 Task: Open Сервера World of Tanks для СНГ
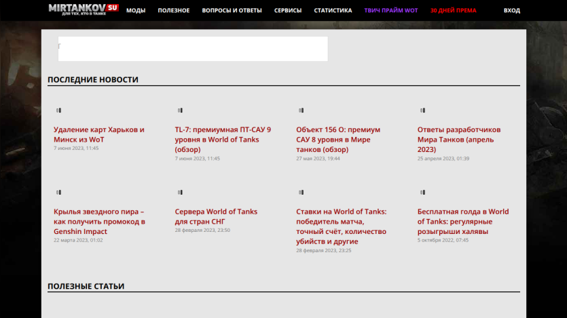216,216
